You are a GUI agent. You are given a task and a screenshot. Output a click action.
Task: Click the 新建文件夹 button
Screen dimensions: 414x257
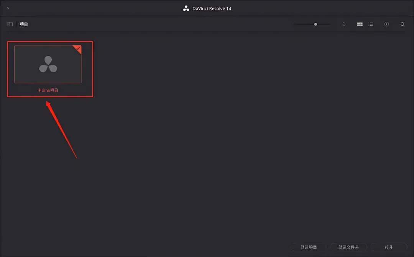(348, 247)
